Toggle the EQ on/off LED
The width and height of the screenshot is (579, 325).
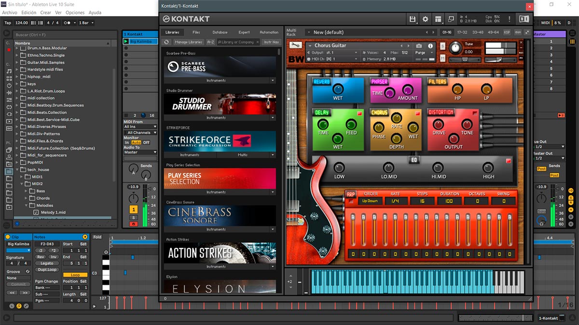click(508, 161)
